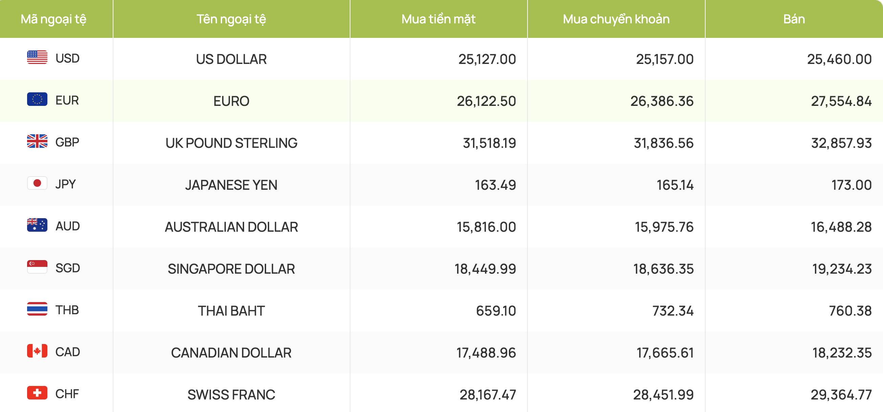Click the USD selling rate 25,460.00

pyautogui.click(x=839, y=59)
